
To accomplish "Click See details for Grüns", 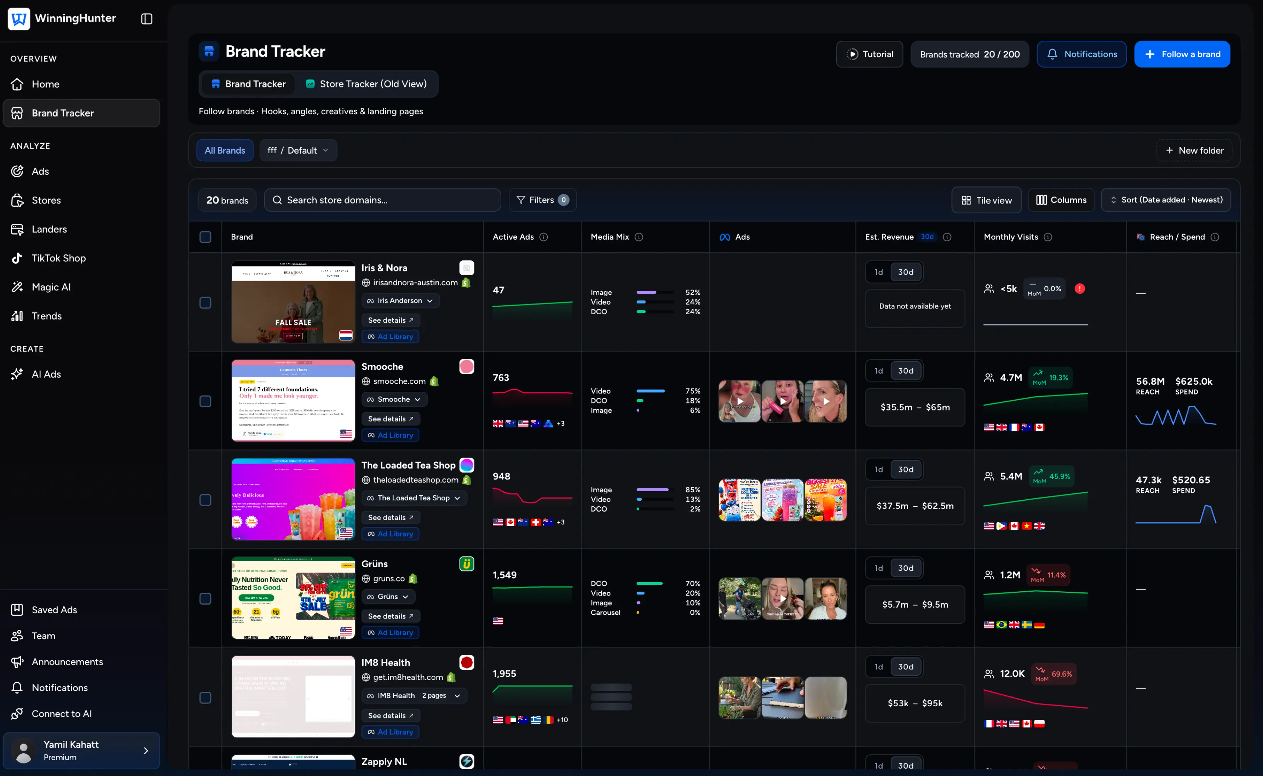I will 390,616.
